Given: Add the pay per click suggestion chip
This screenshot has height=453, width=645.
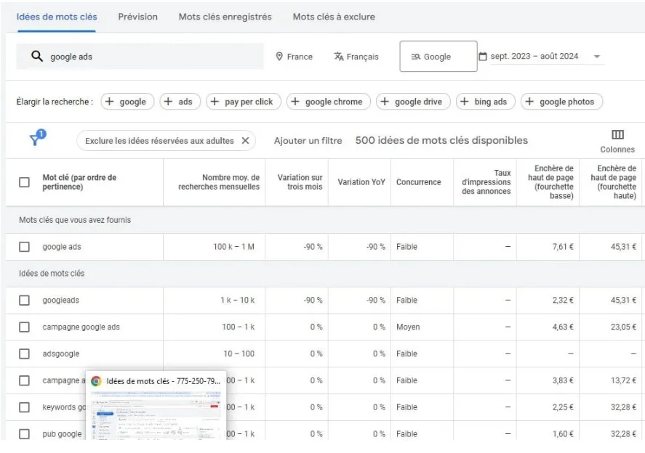Looking at the screenshot, I should pos(242,102).
